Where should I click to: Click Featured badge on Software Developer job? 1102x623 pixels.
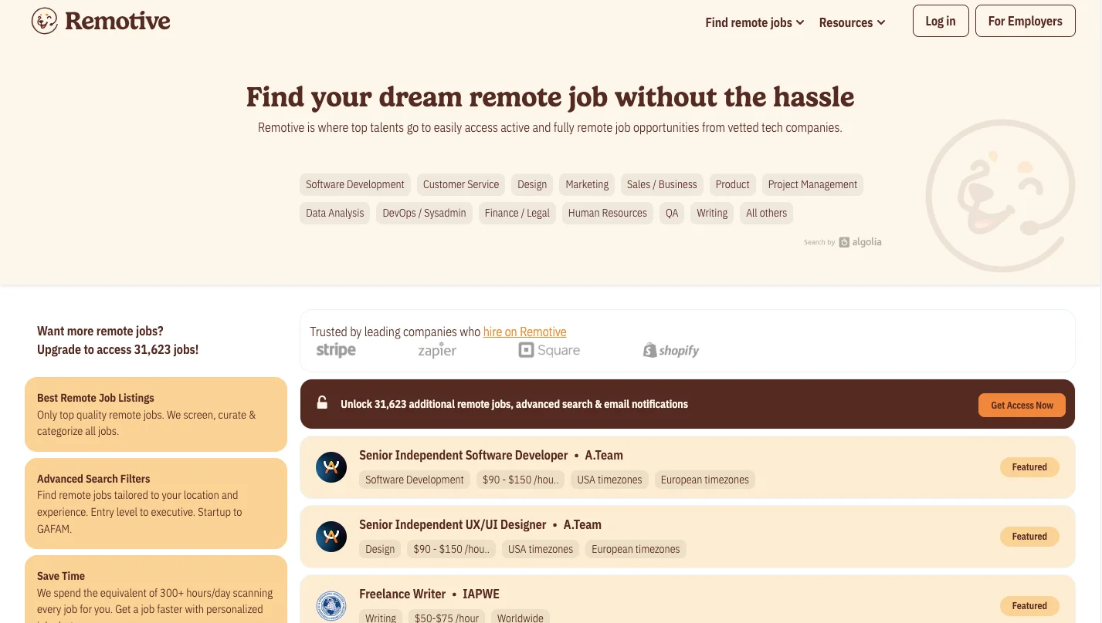[1029, 467]
